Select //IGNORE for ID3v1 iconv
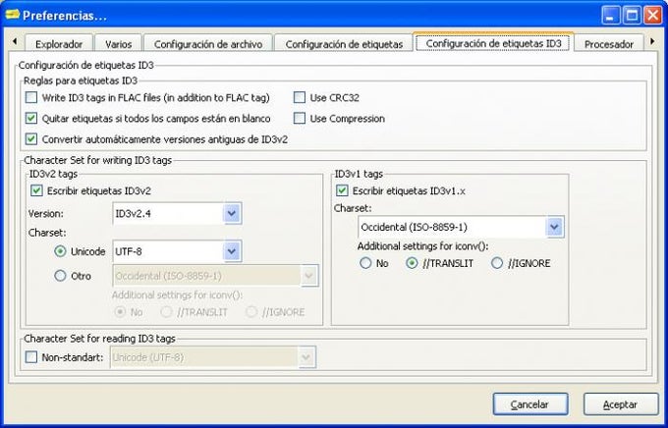This screenshot has height=428, width=668. 497,263
